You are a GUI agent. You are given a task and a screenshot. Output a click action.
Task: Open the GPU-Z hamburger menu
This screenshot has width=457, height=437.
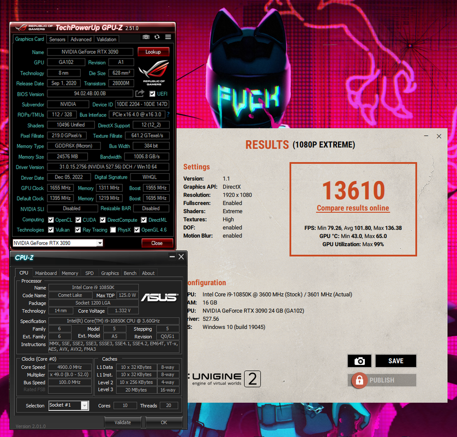pos(168,37)
